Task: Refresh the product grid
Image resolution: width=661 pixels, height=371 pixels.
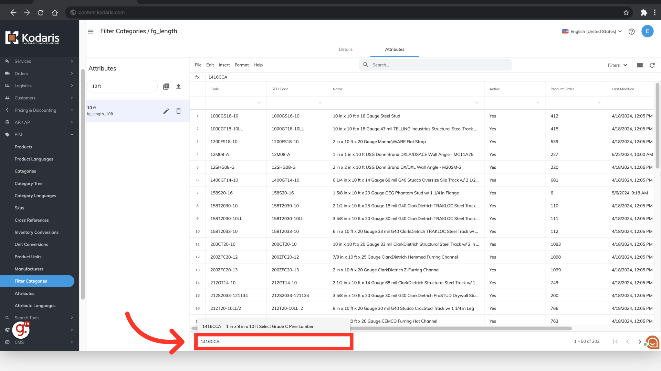Action: [x=652, y=65]
